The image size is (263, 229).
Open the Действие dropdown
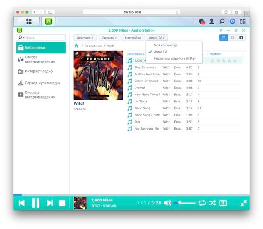click(x=85, y=38)
